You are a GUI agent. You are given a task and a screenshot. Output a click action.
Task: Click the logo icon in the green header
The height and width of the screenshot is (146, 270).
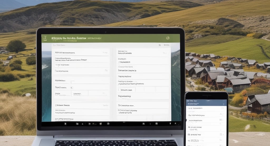(45, 38)
